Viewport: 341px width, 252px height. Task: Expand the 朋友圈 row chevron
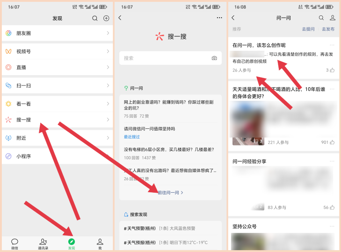[x=108, y=33]
